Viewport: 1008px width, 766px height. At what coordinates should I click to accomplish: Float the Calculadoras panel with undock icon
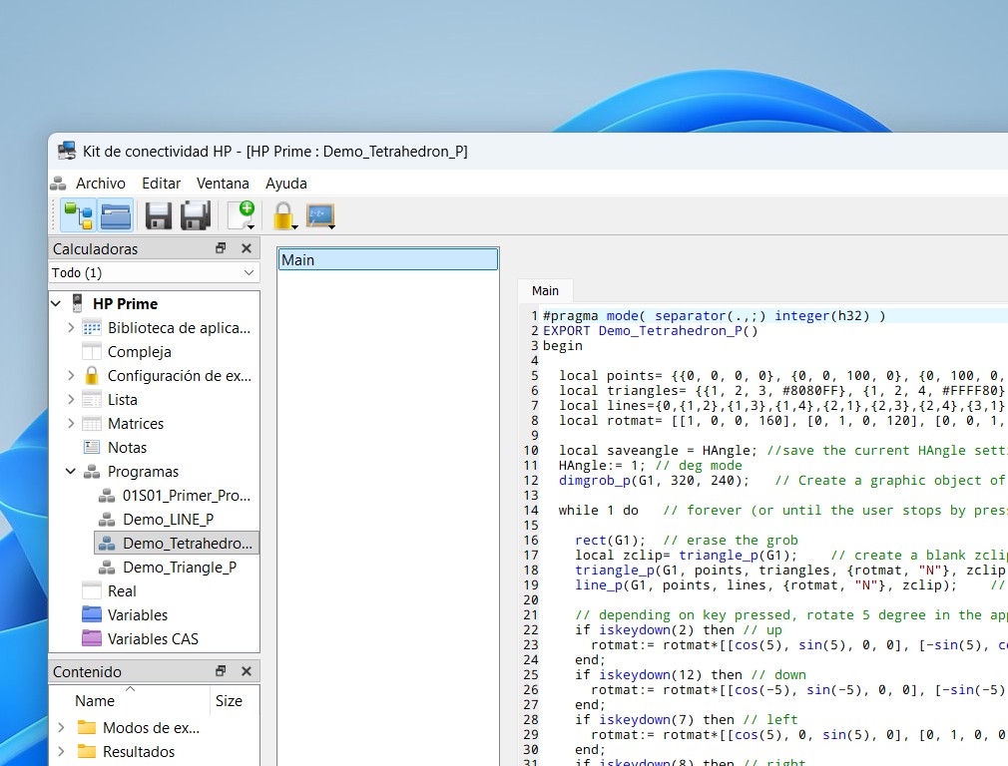coord(221,248)
